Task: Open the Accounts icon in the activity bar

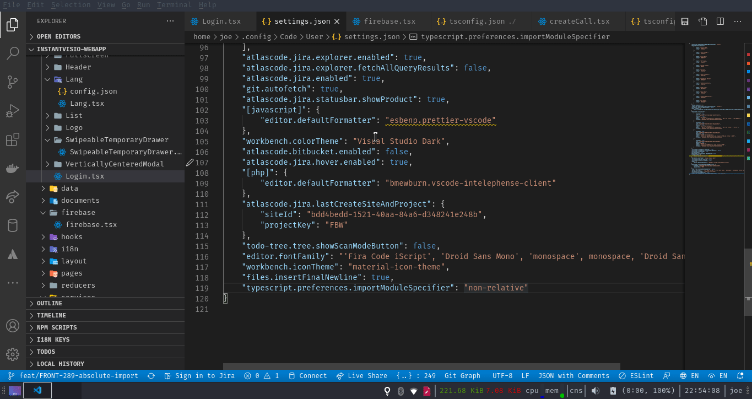Action: coord(12,326)
